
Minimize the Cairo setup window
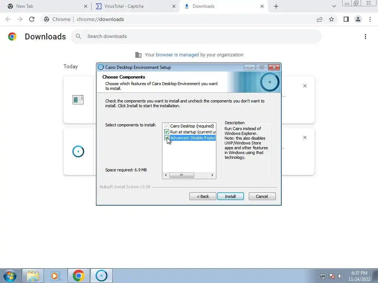pyautogui.click(x=250, y=67)
